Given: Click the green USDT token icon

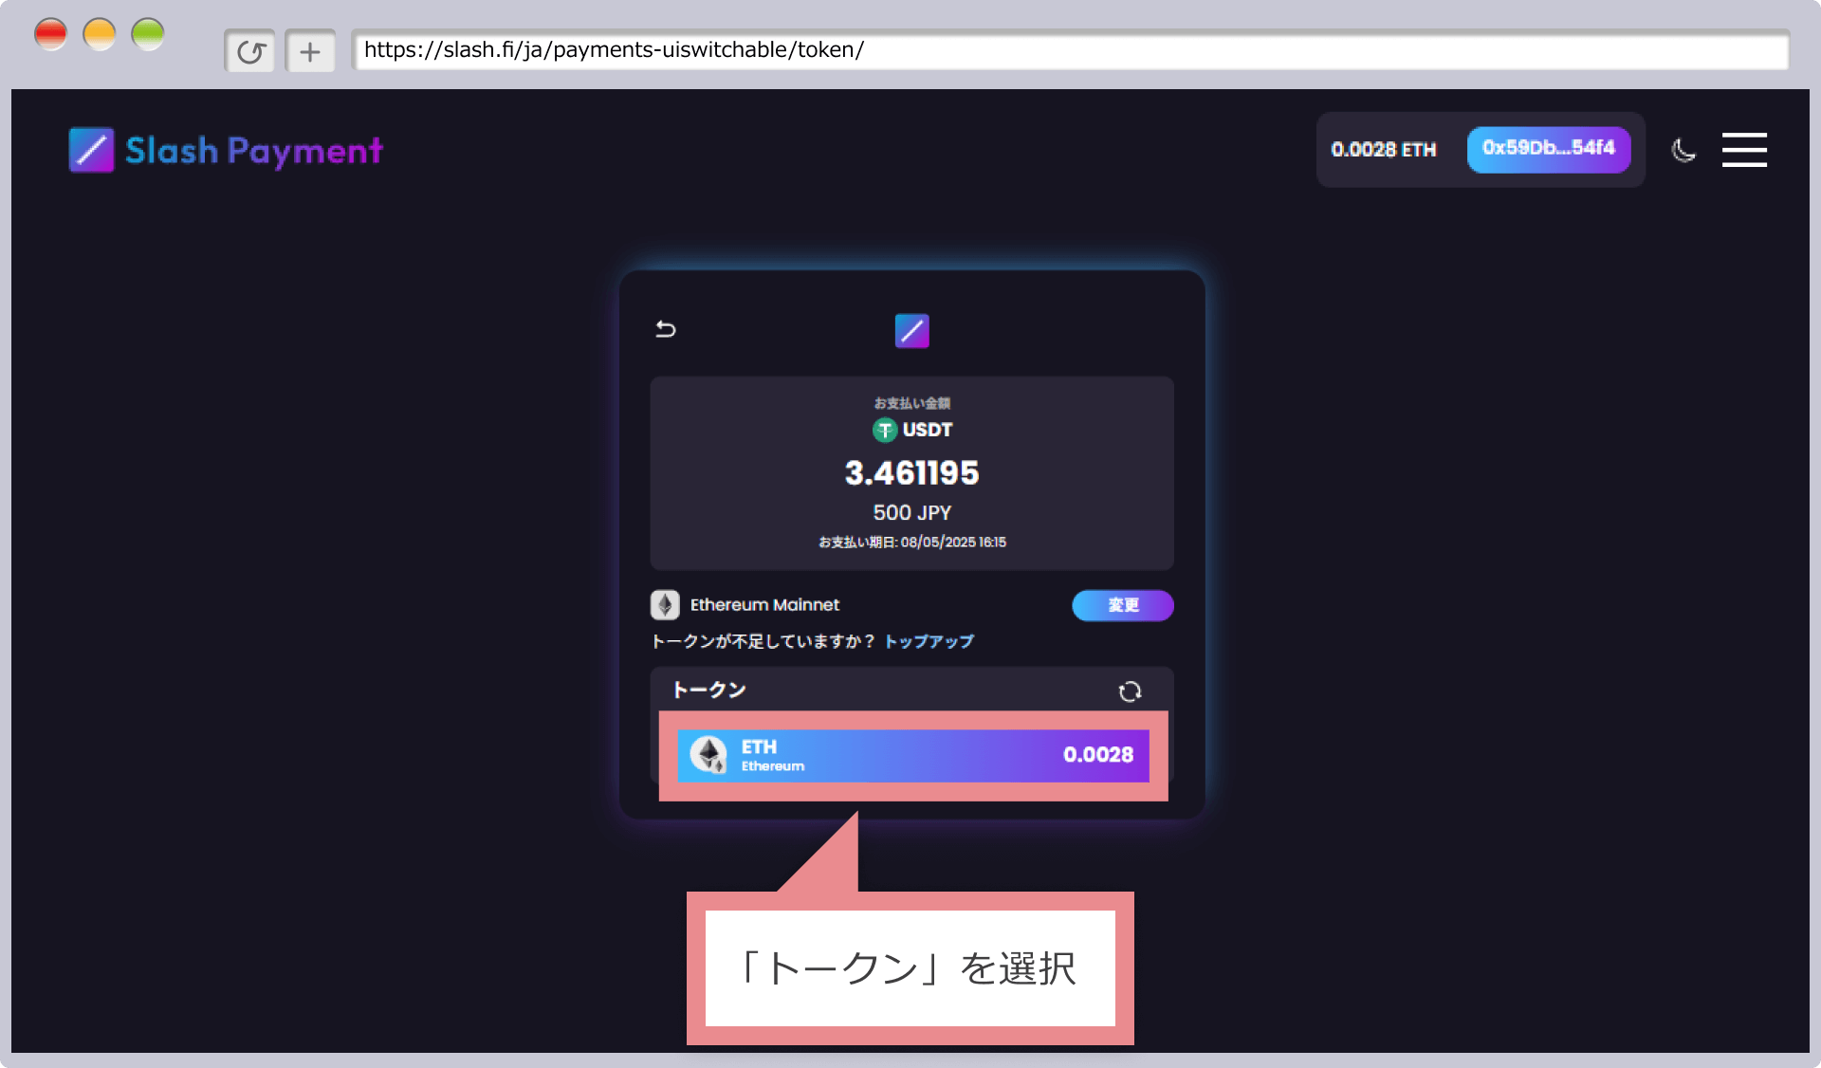Looking at the screenshot, I should pyautogui.click(x=884, y=430).
